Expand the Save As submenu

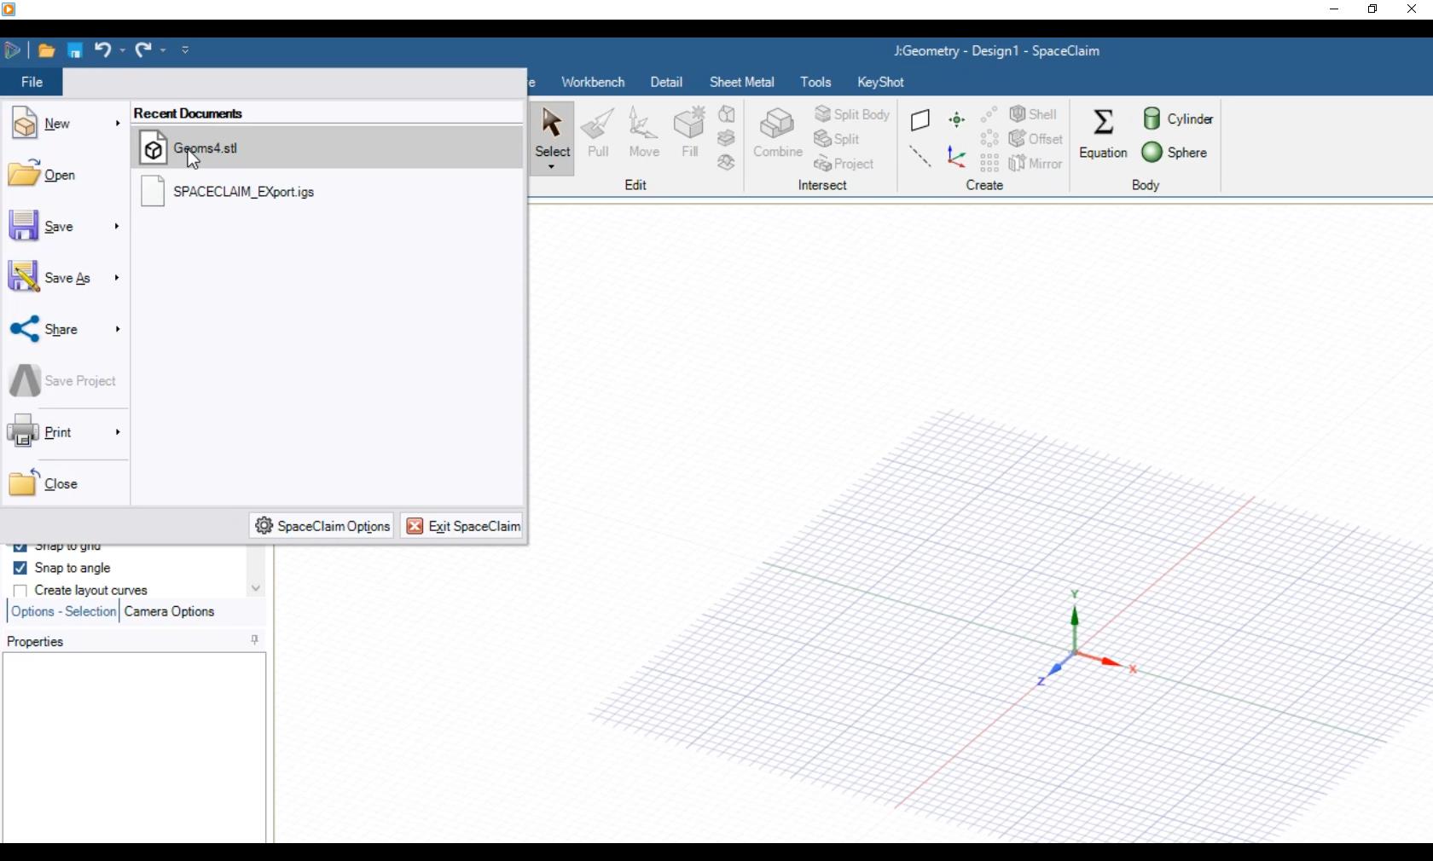[x=117, y=278]
